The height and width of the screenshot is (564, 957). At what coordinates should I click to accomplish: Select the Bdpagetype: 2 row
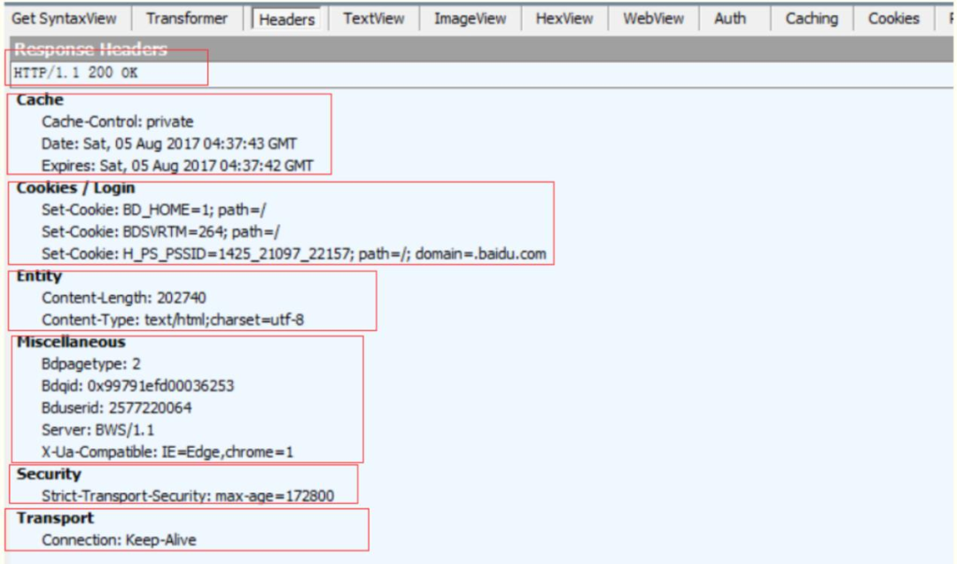coord(91,364)
